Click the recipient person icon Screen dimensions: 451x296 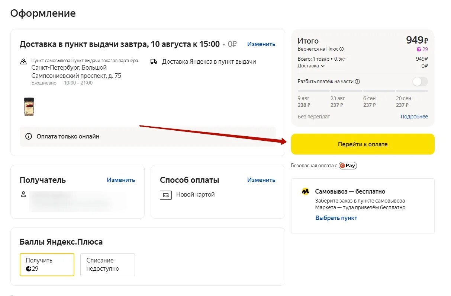click(23, 194)
